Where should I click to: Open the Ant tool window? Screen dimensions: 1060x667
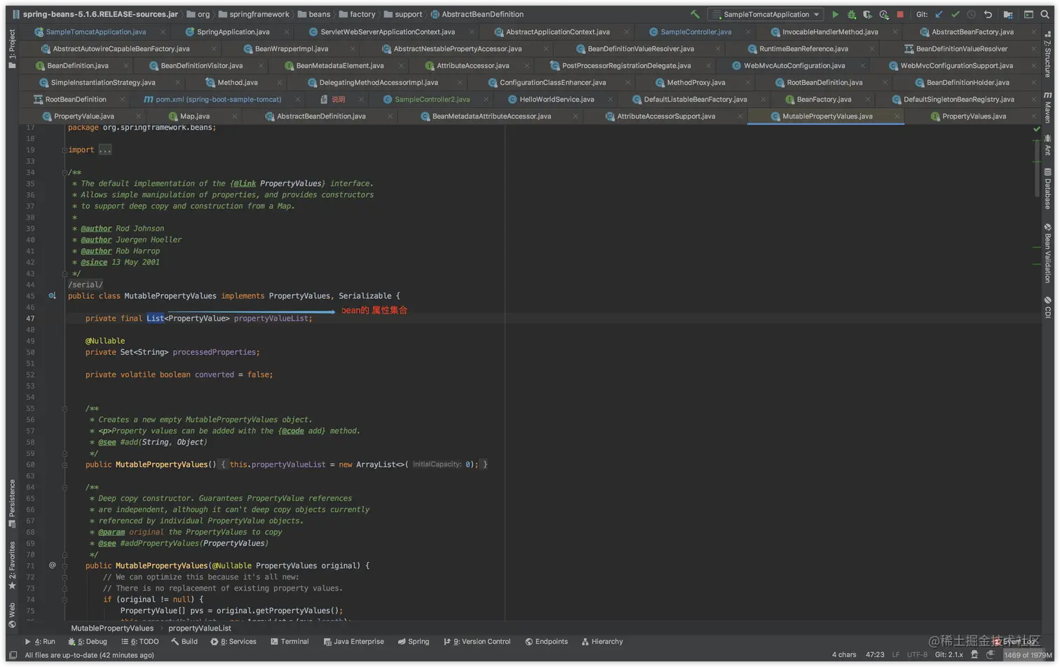[x=1047, y=145]
